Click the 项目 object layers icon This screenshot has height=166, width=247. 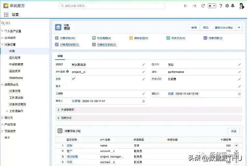click(x=58, y=27)
